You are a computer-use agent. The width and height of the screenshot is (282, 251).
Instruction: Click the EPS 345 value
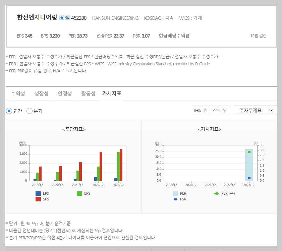click(x=24, y=36)
